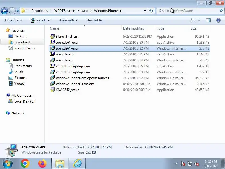The height and width of the screenshot is (169, 225).
Task: Expand the address bar history dropdown
Action: [145, 11]
